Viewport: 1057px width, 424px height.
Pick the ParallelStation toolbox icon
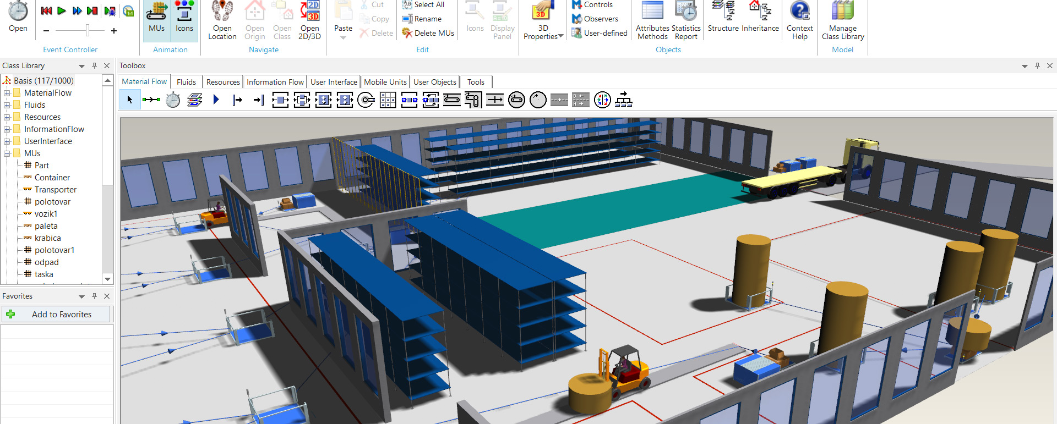[302, 100]
